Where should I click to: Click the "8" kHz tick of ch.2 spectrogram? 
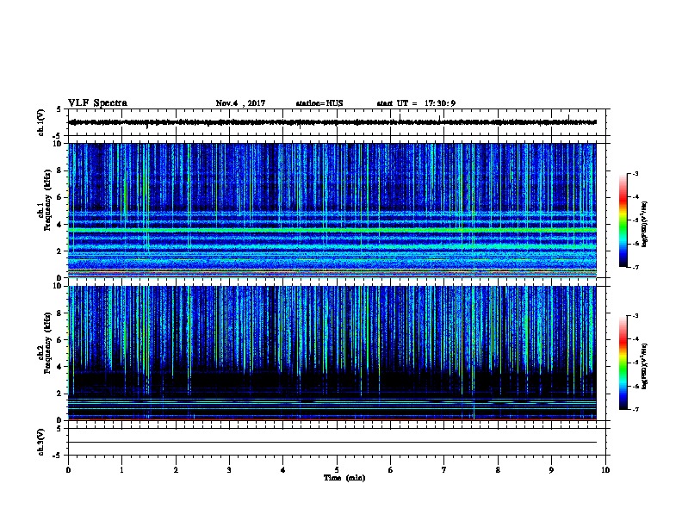pos(60,313)
